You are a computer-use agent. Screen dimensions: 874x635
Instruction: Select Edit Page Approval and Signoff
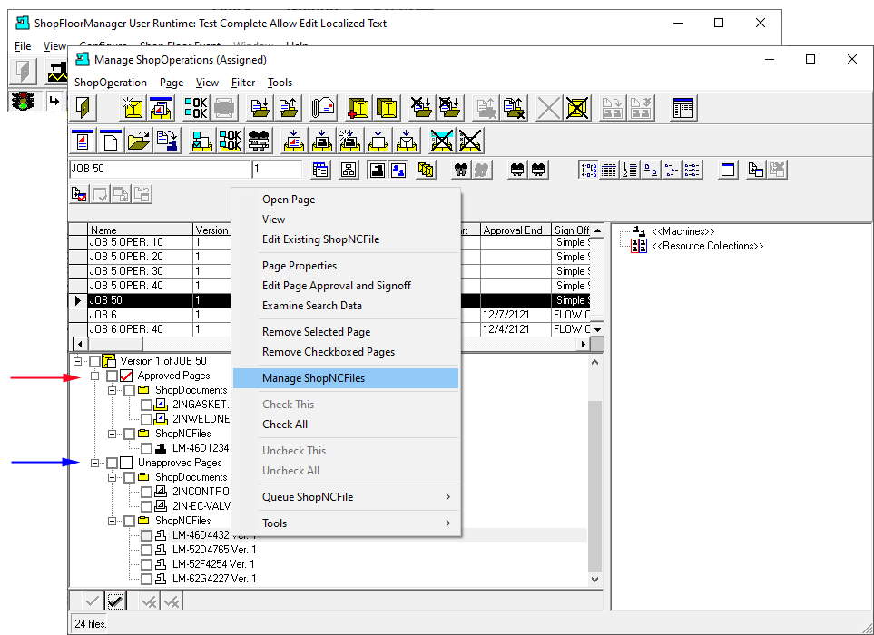[x=346, y=286]
